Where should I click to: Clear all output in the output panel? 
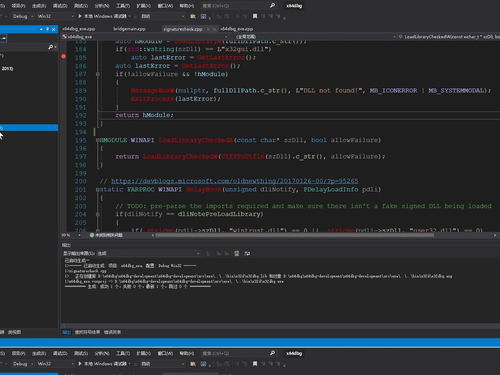pos(237,253)
